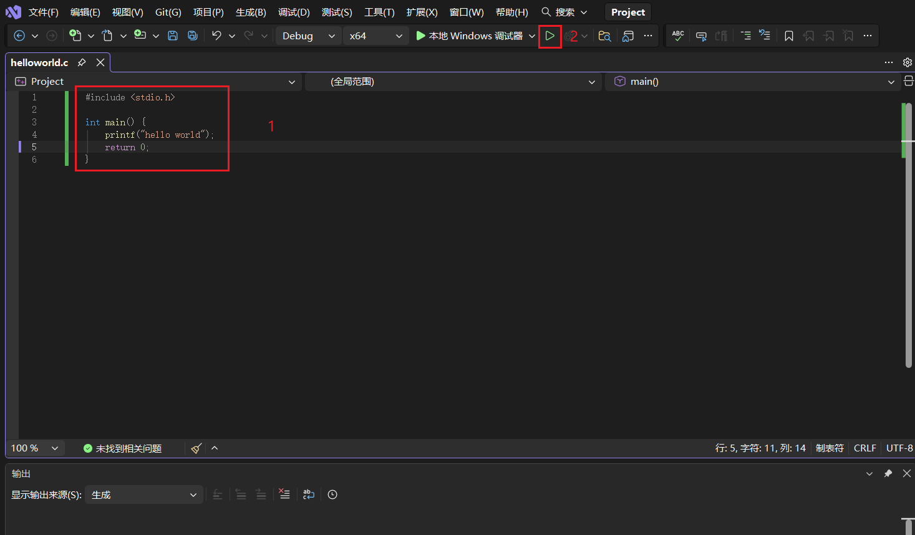Click the undo arrow icon
The height and width of the screenshot is (535, 915).
[x=216, y=36]
